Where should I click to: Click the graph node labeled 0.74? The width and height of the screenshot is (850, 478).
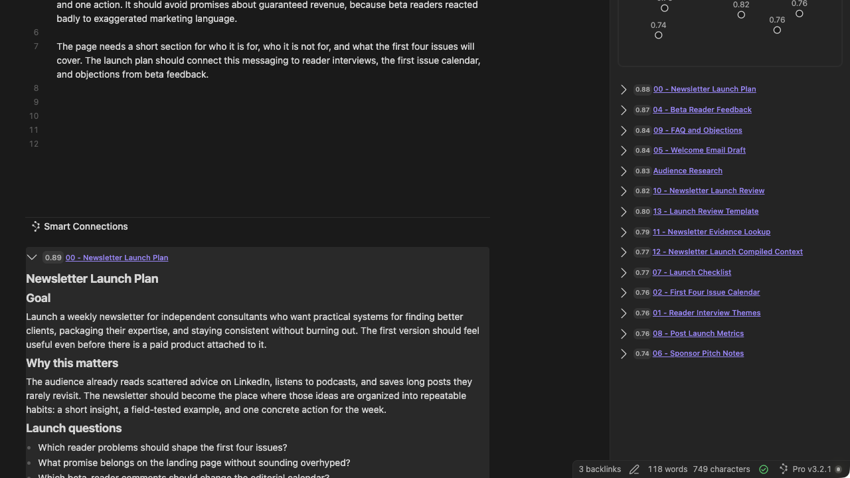659,35
